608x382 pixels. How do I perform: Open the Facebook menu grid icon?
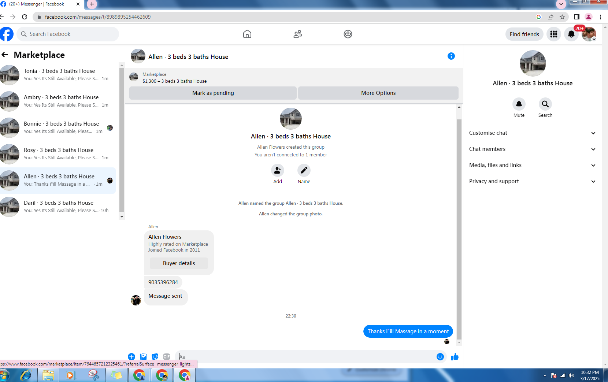click(554, 34)
